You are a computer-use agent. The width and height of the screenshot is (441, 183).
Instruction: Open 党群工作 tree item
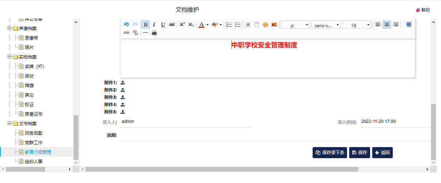[x=34, y=142]
